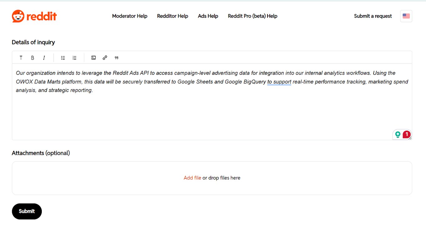The height and width of the screenshot is (229, 426).
Task: Click the Reddit logo
Action: (x=34, y=16)
